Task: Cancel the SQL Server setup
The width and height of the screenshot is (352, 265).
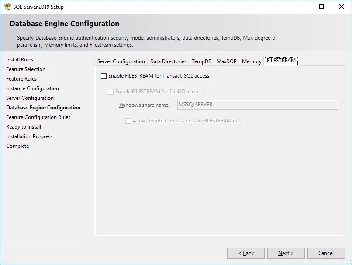Action: click(x=326, y=253)
